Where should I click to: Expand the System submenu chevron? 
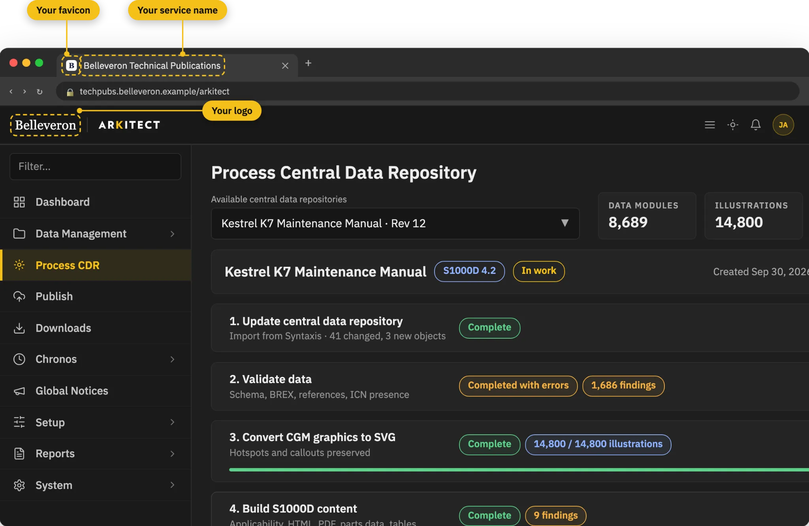tap(172, 485)
